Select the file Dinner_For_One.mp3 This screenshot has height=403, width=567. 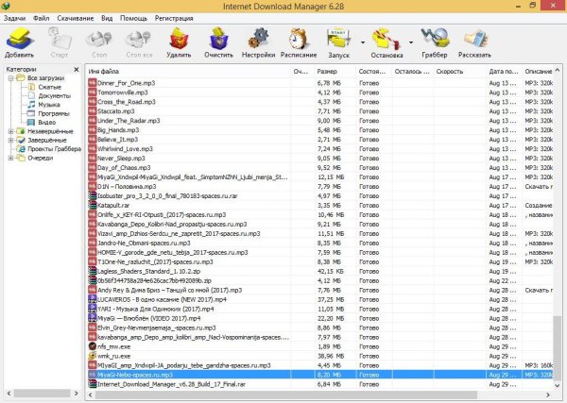click(126, 83)
